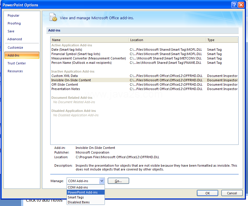Select the Person Name add-in row
The image size is (248, 206).
[144, 63]
